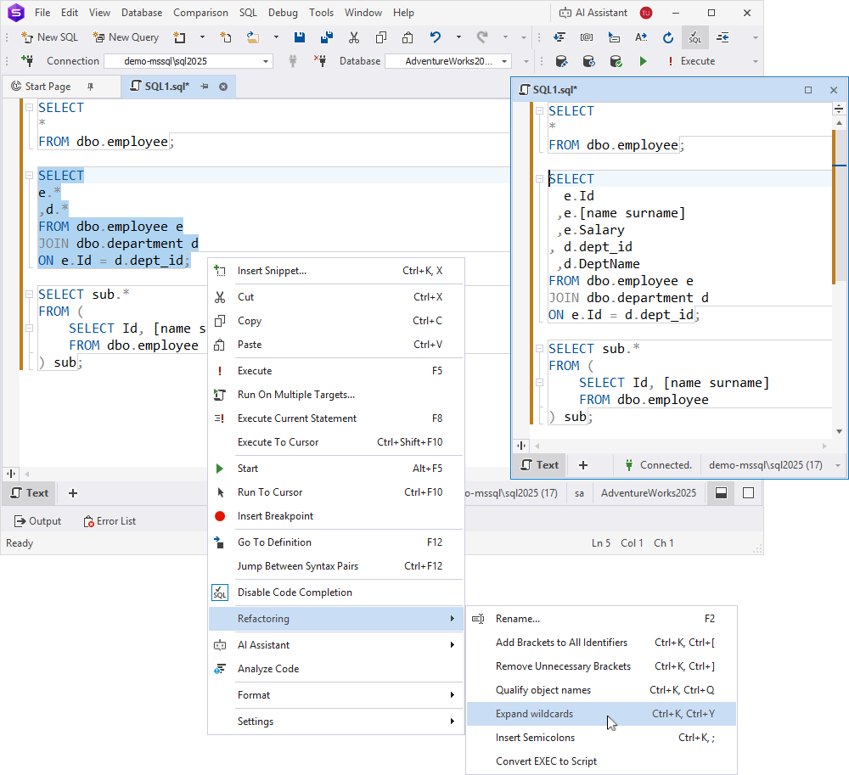Toggle Disable Code Completion menu entry

(335, 592)
